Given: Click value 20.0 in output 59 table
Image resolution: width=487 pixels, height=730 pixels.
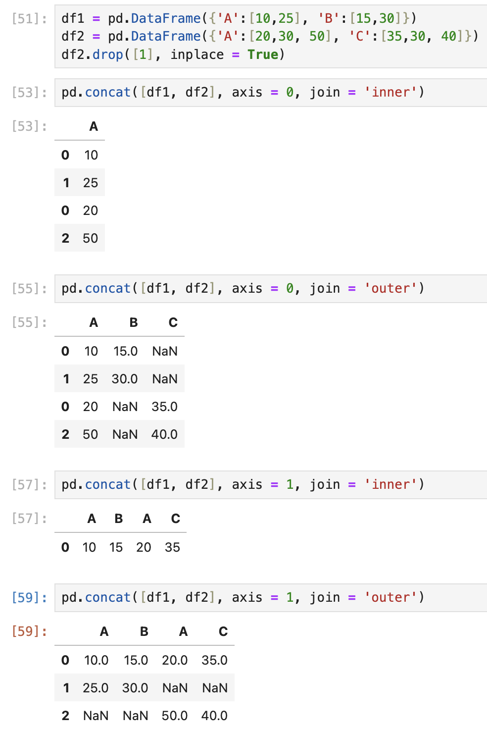Looking at the screenshot, I should pos(175,660).
